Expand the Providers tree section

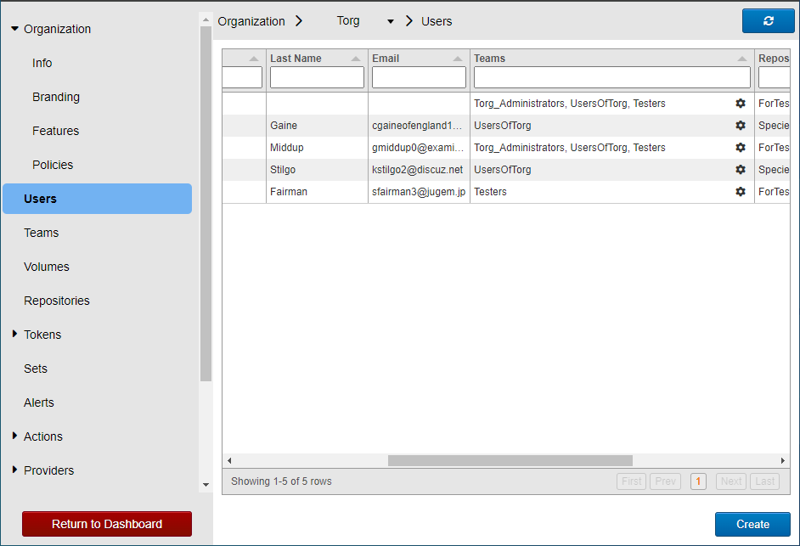pos(14,470)
